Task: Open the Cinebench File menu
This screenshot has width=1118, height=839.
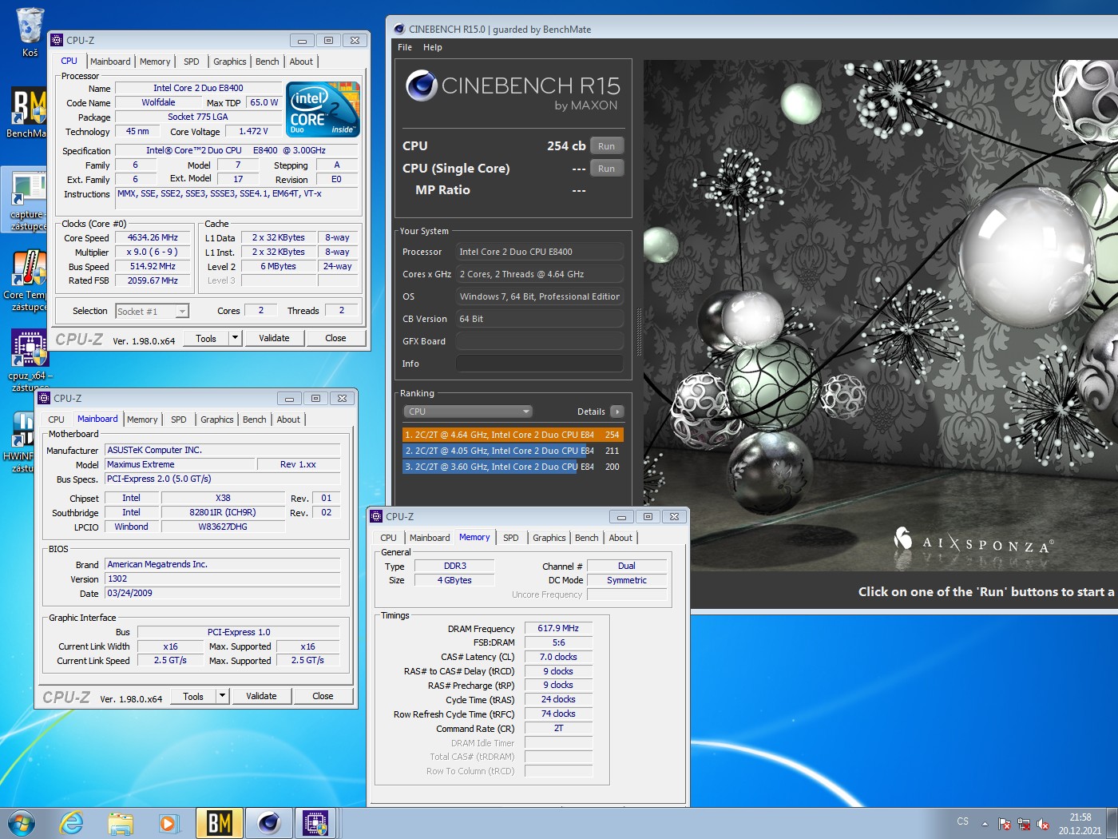Action: pos(405,47)
